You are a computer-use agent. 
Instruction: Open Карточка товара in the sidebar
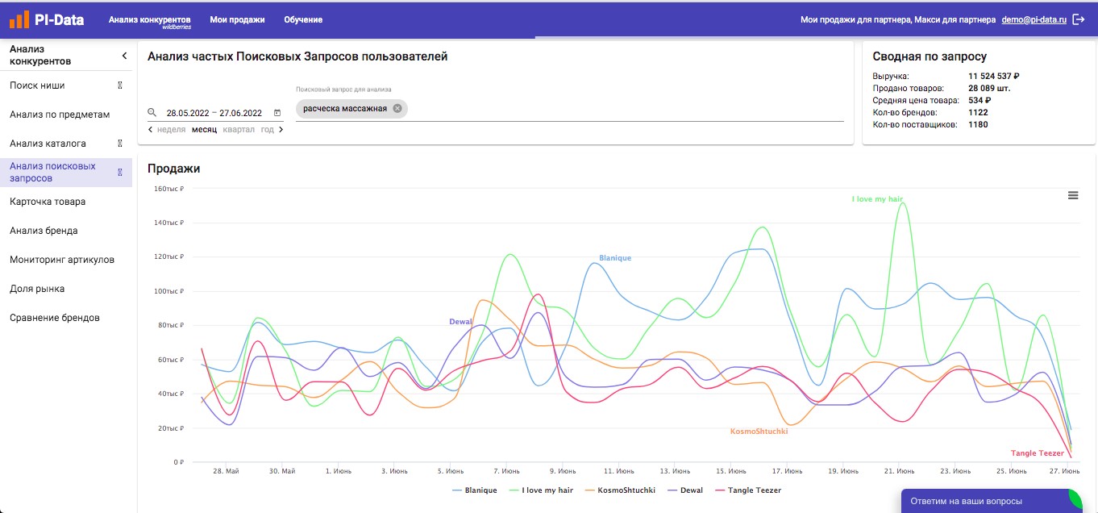click(x=66, y=202)
